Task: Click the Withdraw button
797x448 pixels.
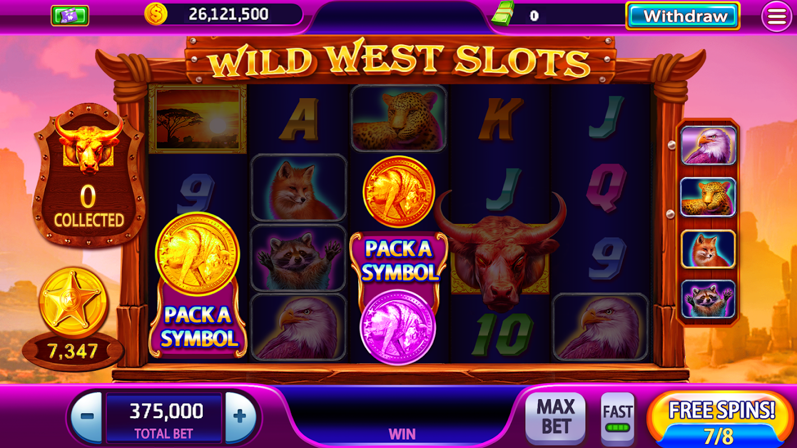Action: coord(683,16)
